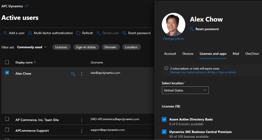Click the Add a user icon
The height and width of the screenshot is (140, 262).
click(5, 33)
